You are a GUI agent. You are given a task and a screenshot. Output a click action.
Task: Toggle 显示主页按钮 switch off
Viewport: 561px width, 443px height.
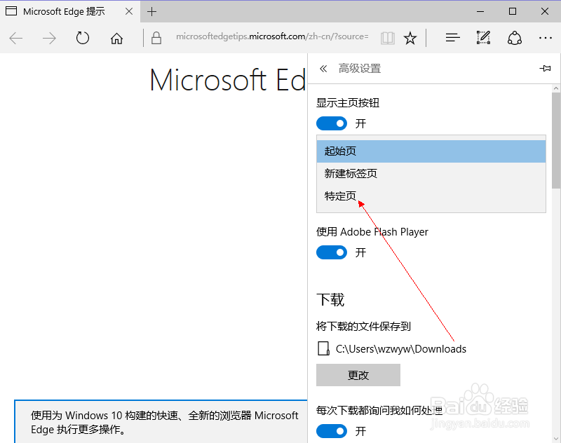click(332, 123)
